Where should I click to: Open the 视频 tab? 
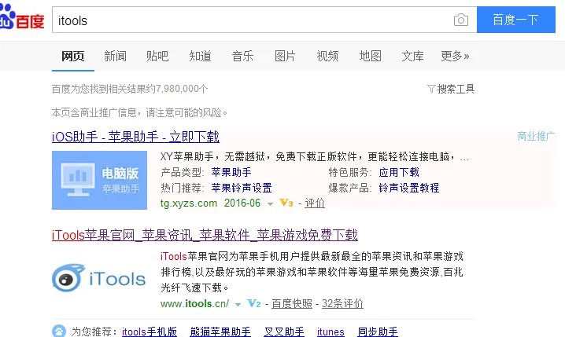(327, 56)
